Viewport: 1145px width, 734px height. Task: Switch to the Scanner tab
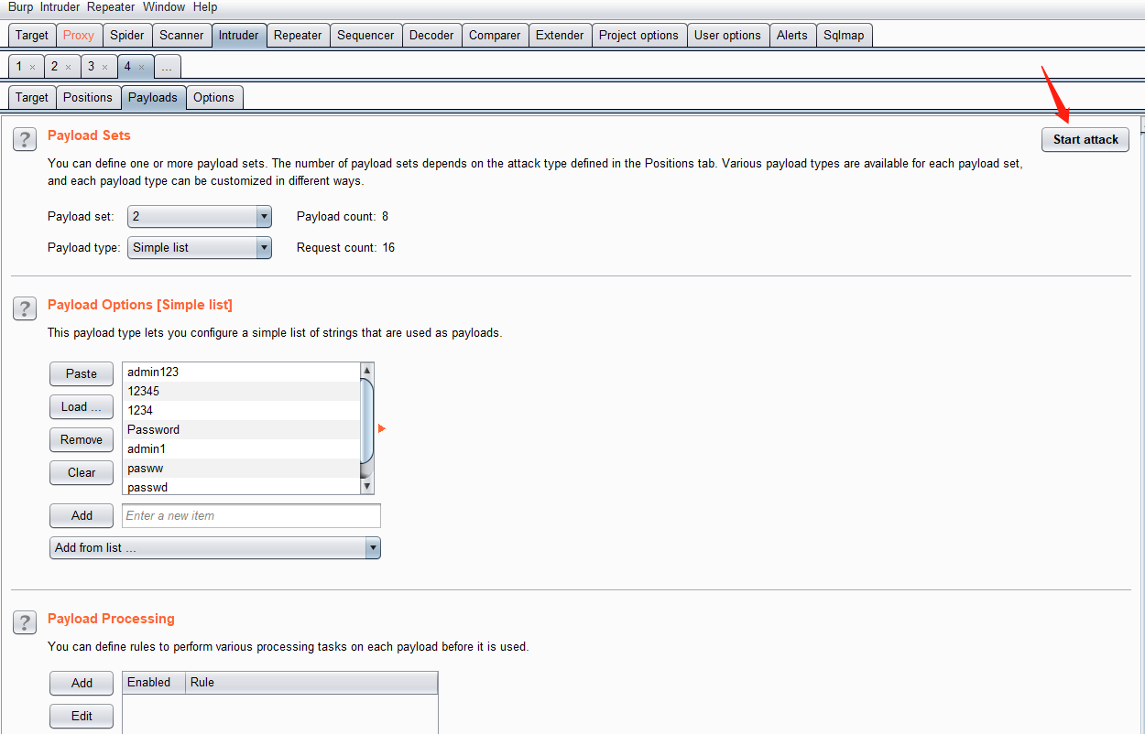[181, 35]
